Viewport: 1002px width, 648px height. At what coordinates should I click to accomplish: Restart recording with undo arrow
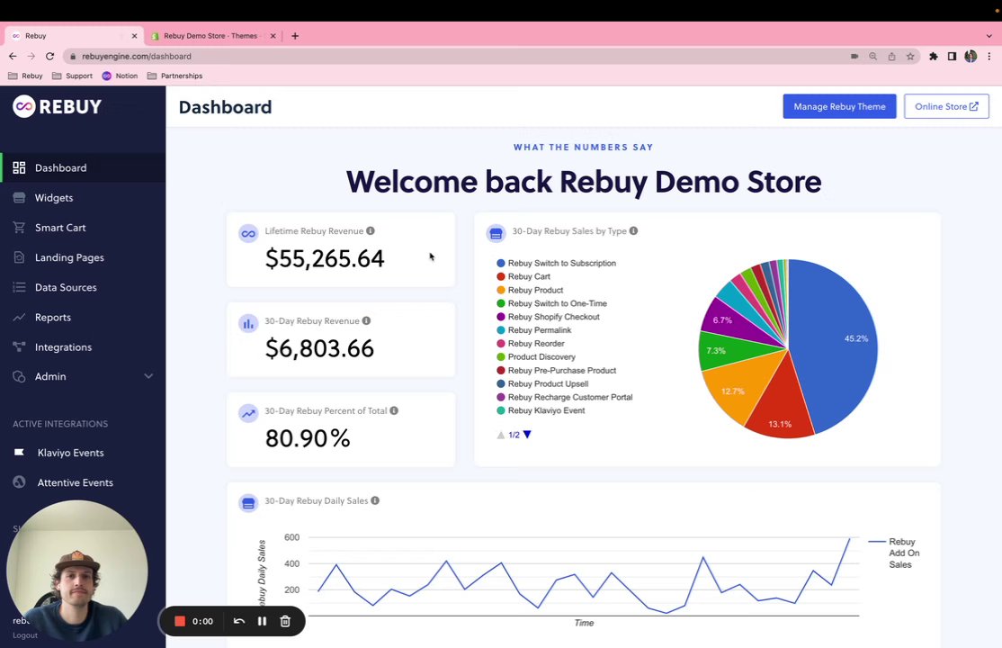pyautogui.click(x=239, y=621)
